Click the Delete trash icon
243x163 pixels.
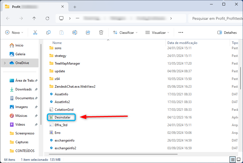point(101,32)
